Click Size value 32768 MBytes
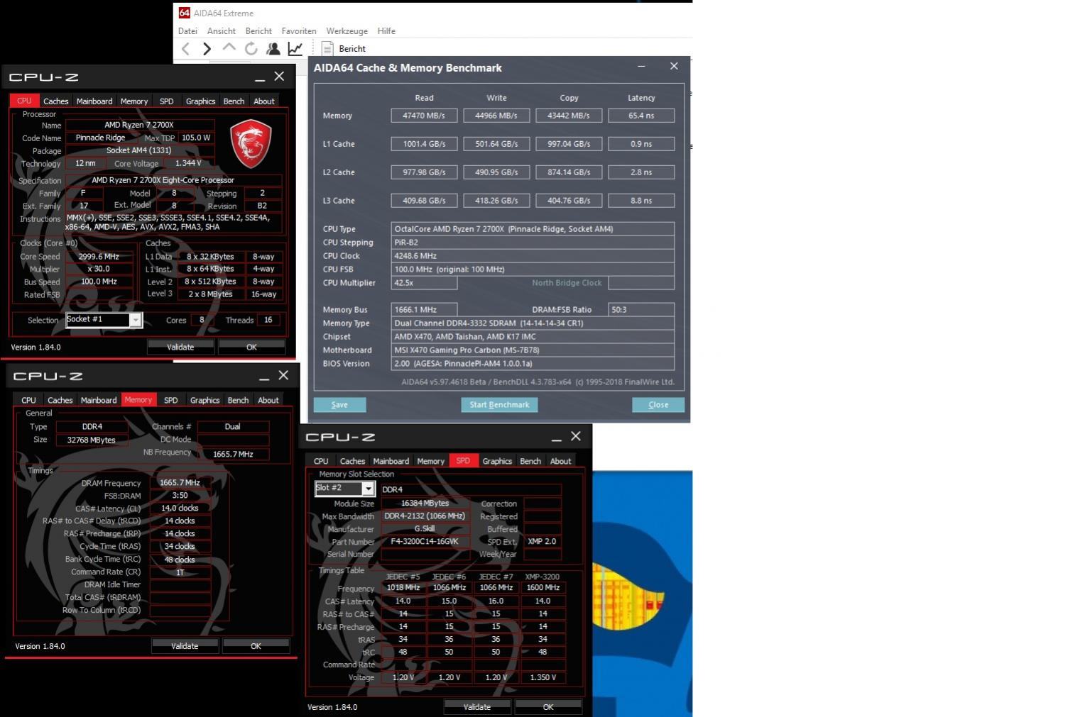 (92, 440)
